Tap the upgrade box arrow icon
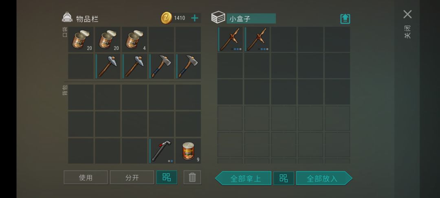Viewport: 440px width, 198px height. [x=345, y=19]
